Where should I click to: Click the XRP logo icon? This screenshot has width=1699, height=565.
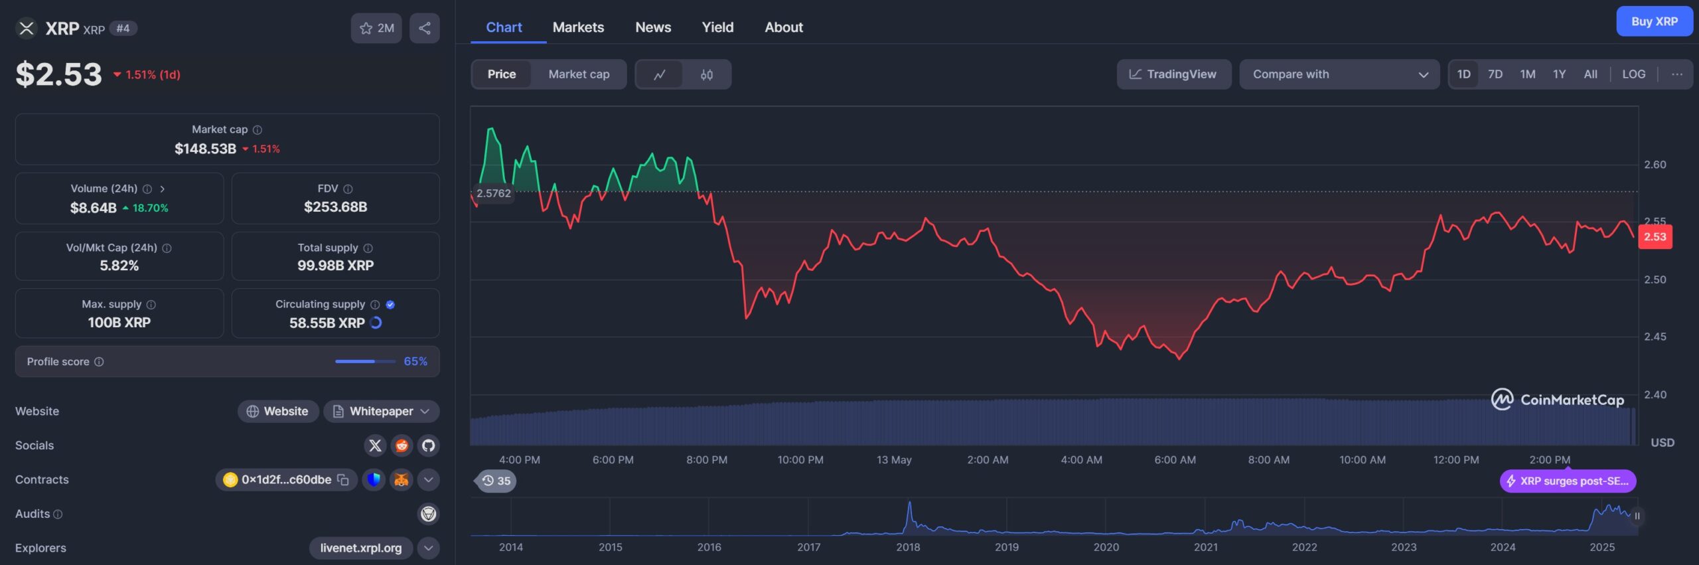tap(27, 28)
